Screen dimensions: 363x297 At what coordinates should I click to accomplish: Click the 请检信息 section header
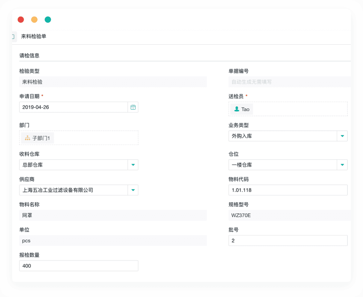29,56
